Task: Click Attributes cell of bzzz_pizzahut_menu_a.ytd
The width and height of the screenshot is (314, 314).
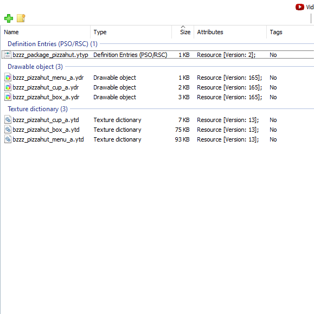Action: (228, 139)
